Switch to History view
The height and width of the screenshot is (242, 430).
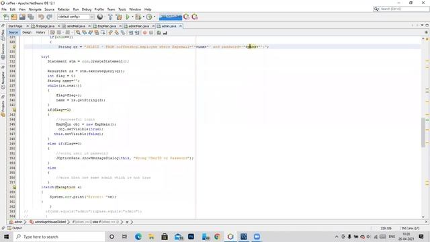tap(40, 32)
